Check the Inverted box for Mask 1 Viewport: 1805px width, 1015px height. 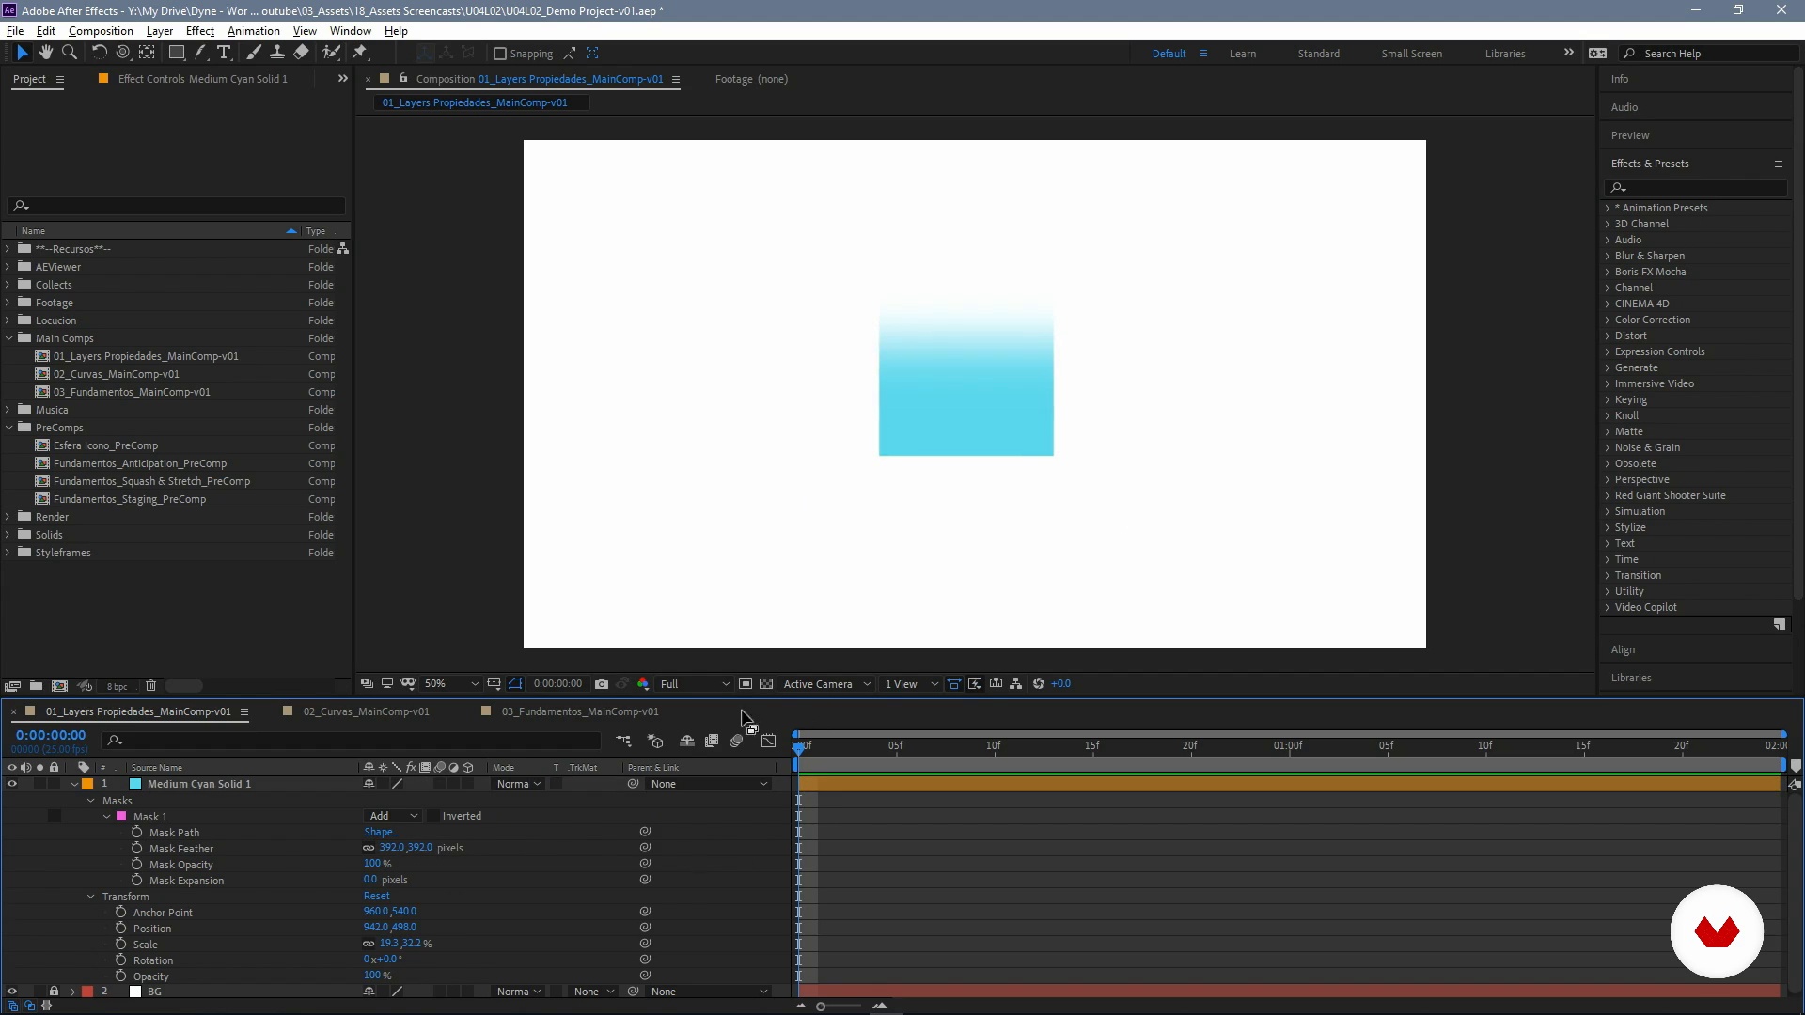point(433,816)
